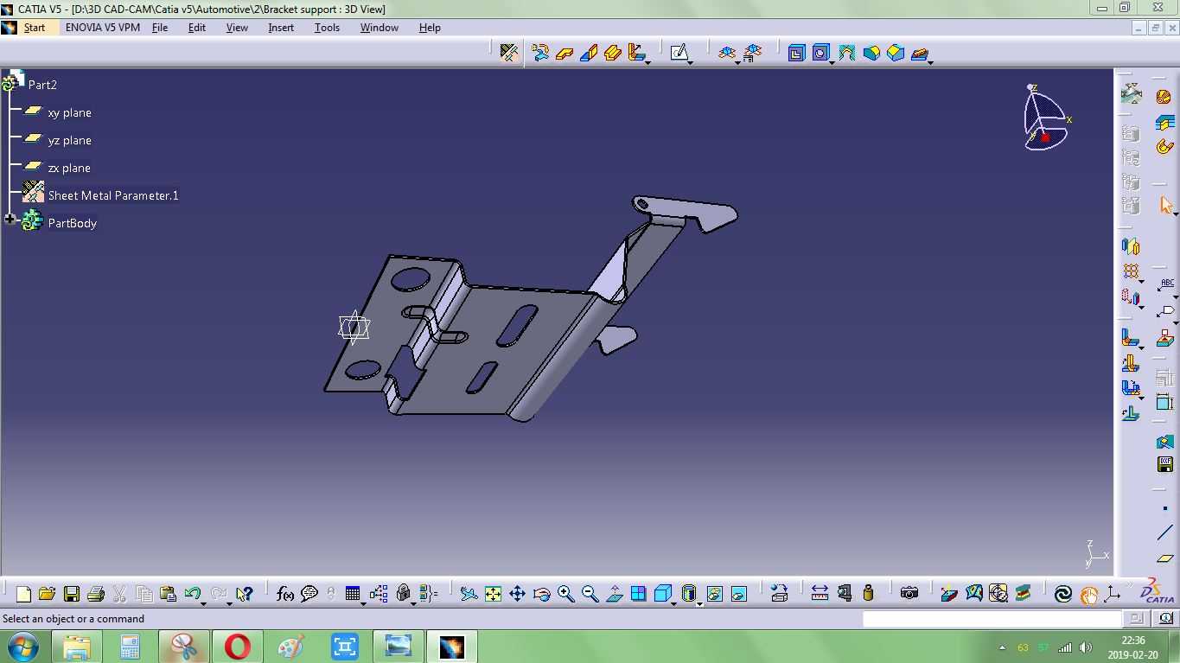1180x663 pixels.
Task: Click the Normal View icon
Action: pyautogui.click(x=615, y=594)
